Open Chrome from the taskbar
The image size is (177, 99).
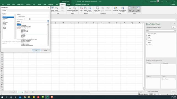(x=25, y=97)
